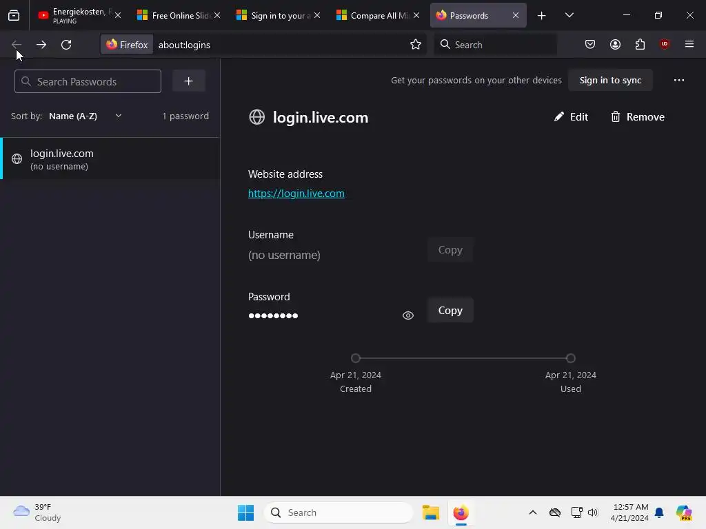The image size is (706, 529).
Task: Open the Firefox hamburger application menu
Action: 689,44
